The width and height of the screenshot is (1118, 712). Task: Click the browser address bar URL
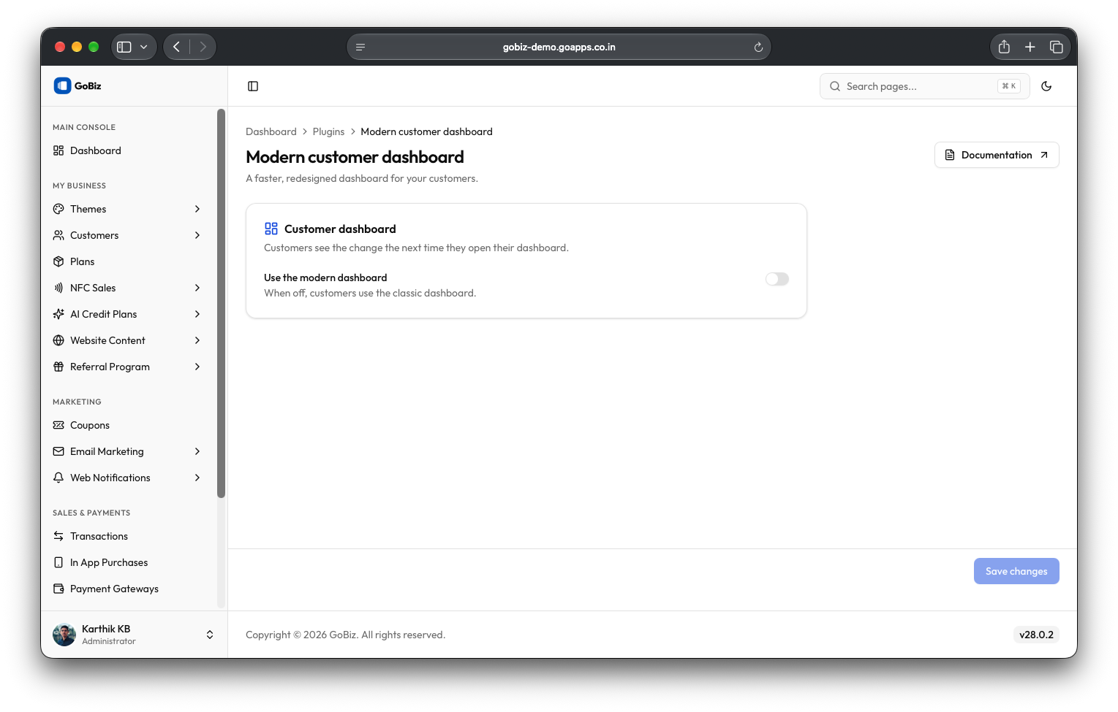pos(559,47)
